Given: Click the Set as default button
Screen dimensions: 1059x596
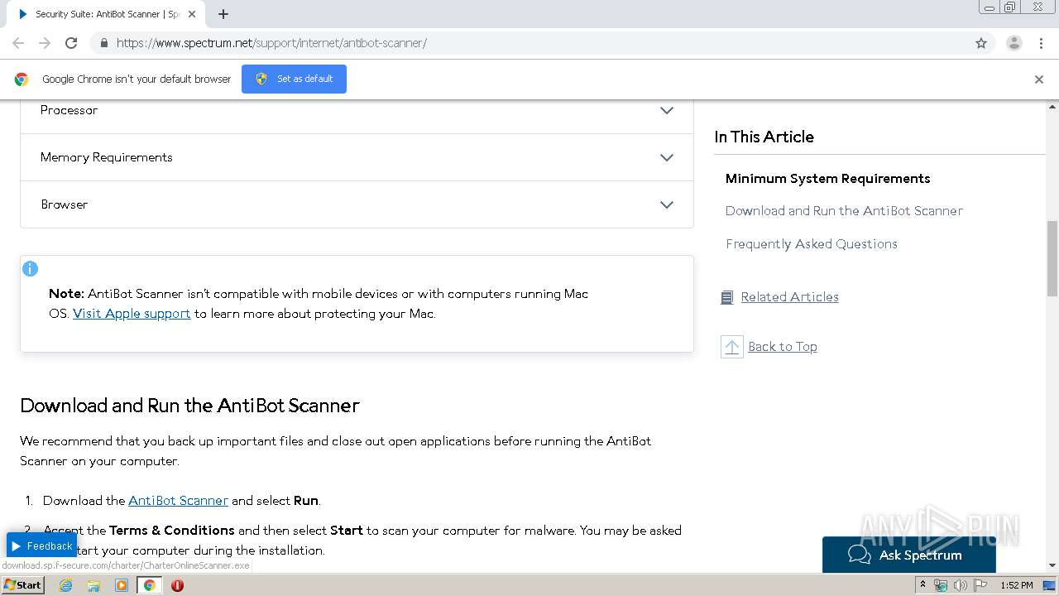Looking at the screenshot, I should tap(294, 79).
